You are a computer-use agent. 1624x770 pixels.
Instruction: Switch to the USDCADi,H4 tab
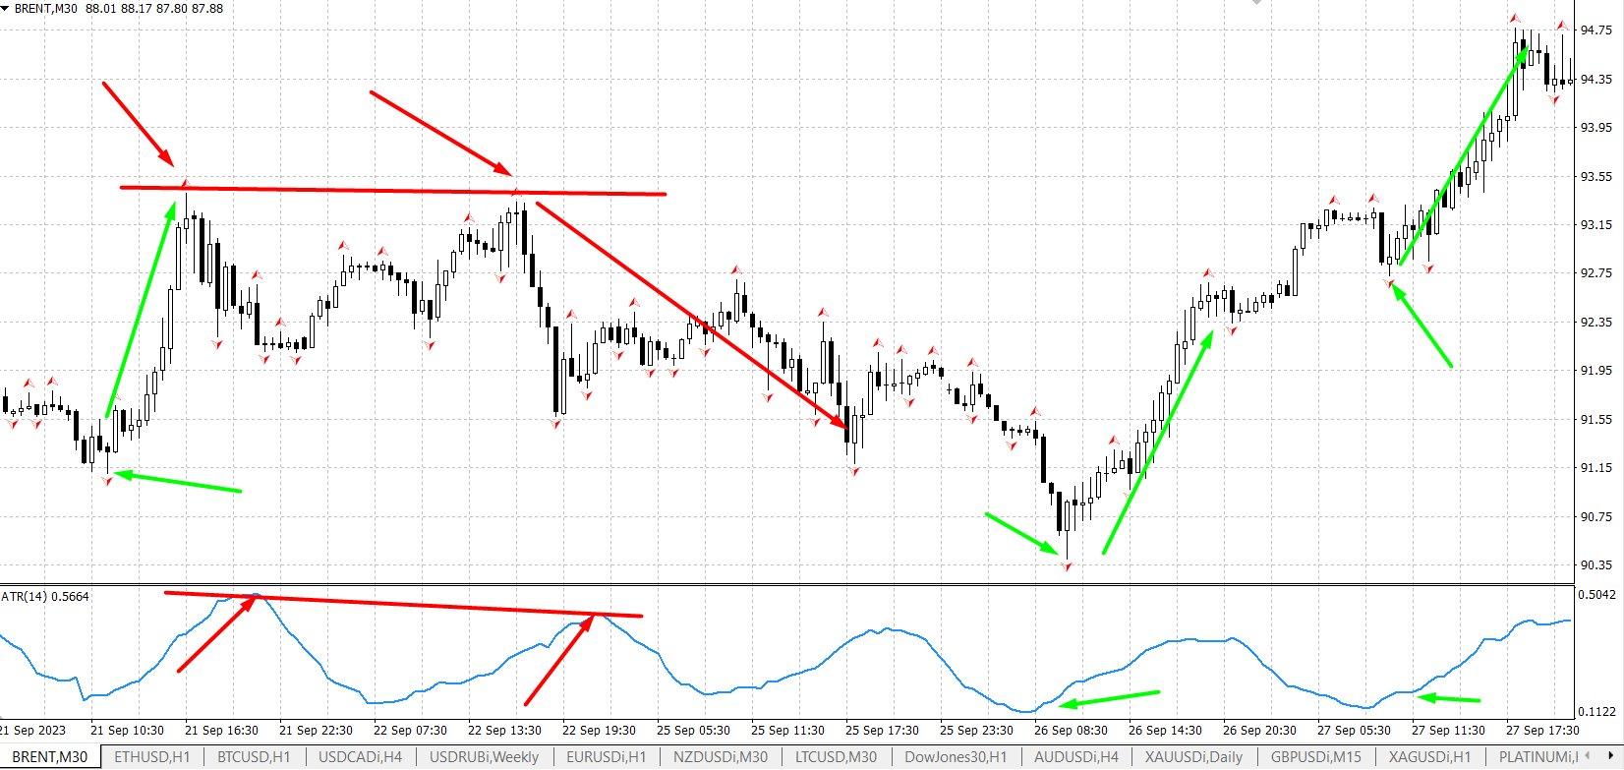pos(360,757)
